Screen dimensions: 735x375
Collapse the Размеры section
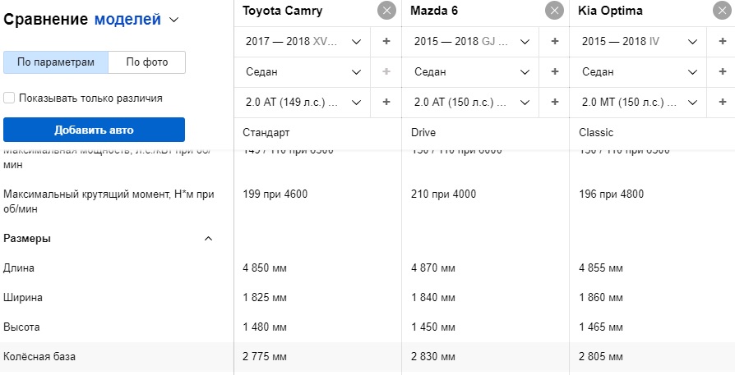[x=209, y=239]
